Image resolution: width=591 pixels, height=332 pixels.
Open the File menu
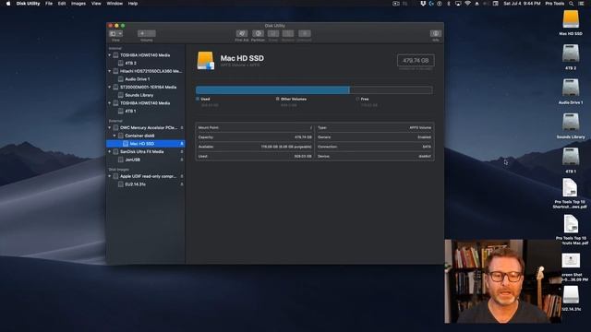49,4
